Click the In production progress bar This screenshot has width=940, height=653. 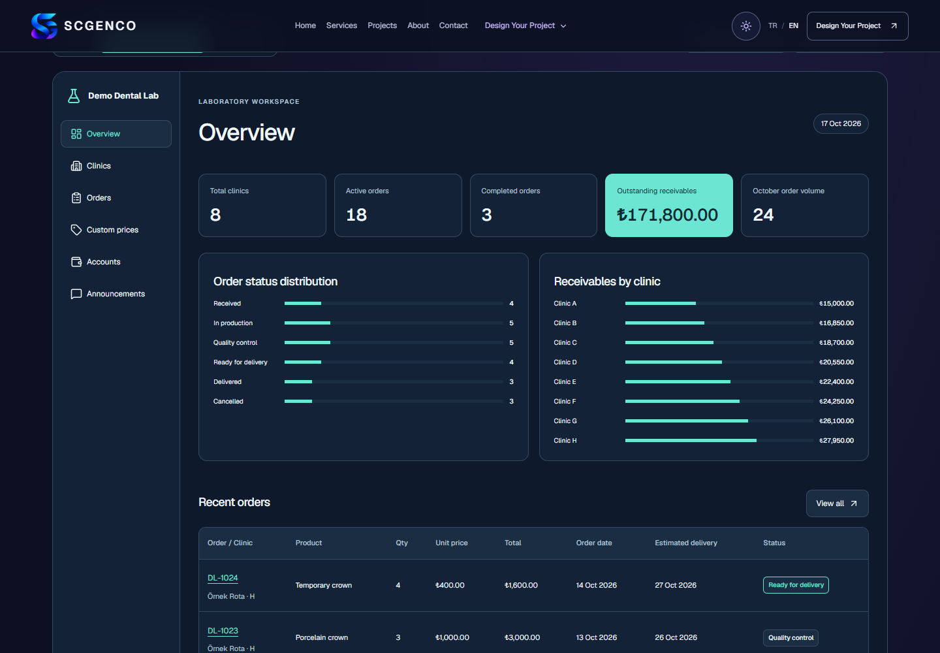394,323
